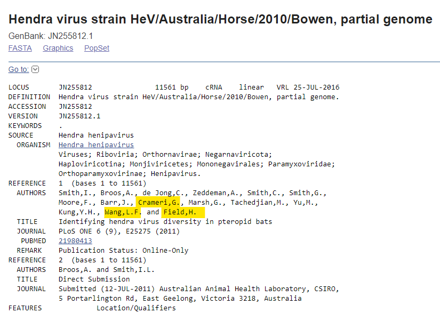This screenshot has width=440, height=313.
Task: Click the ACCESSION value JN255812
Action: pyautogui.click(x=75, y=107)
